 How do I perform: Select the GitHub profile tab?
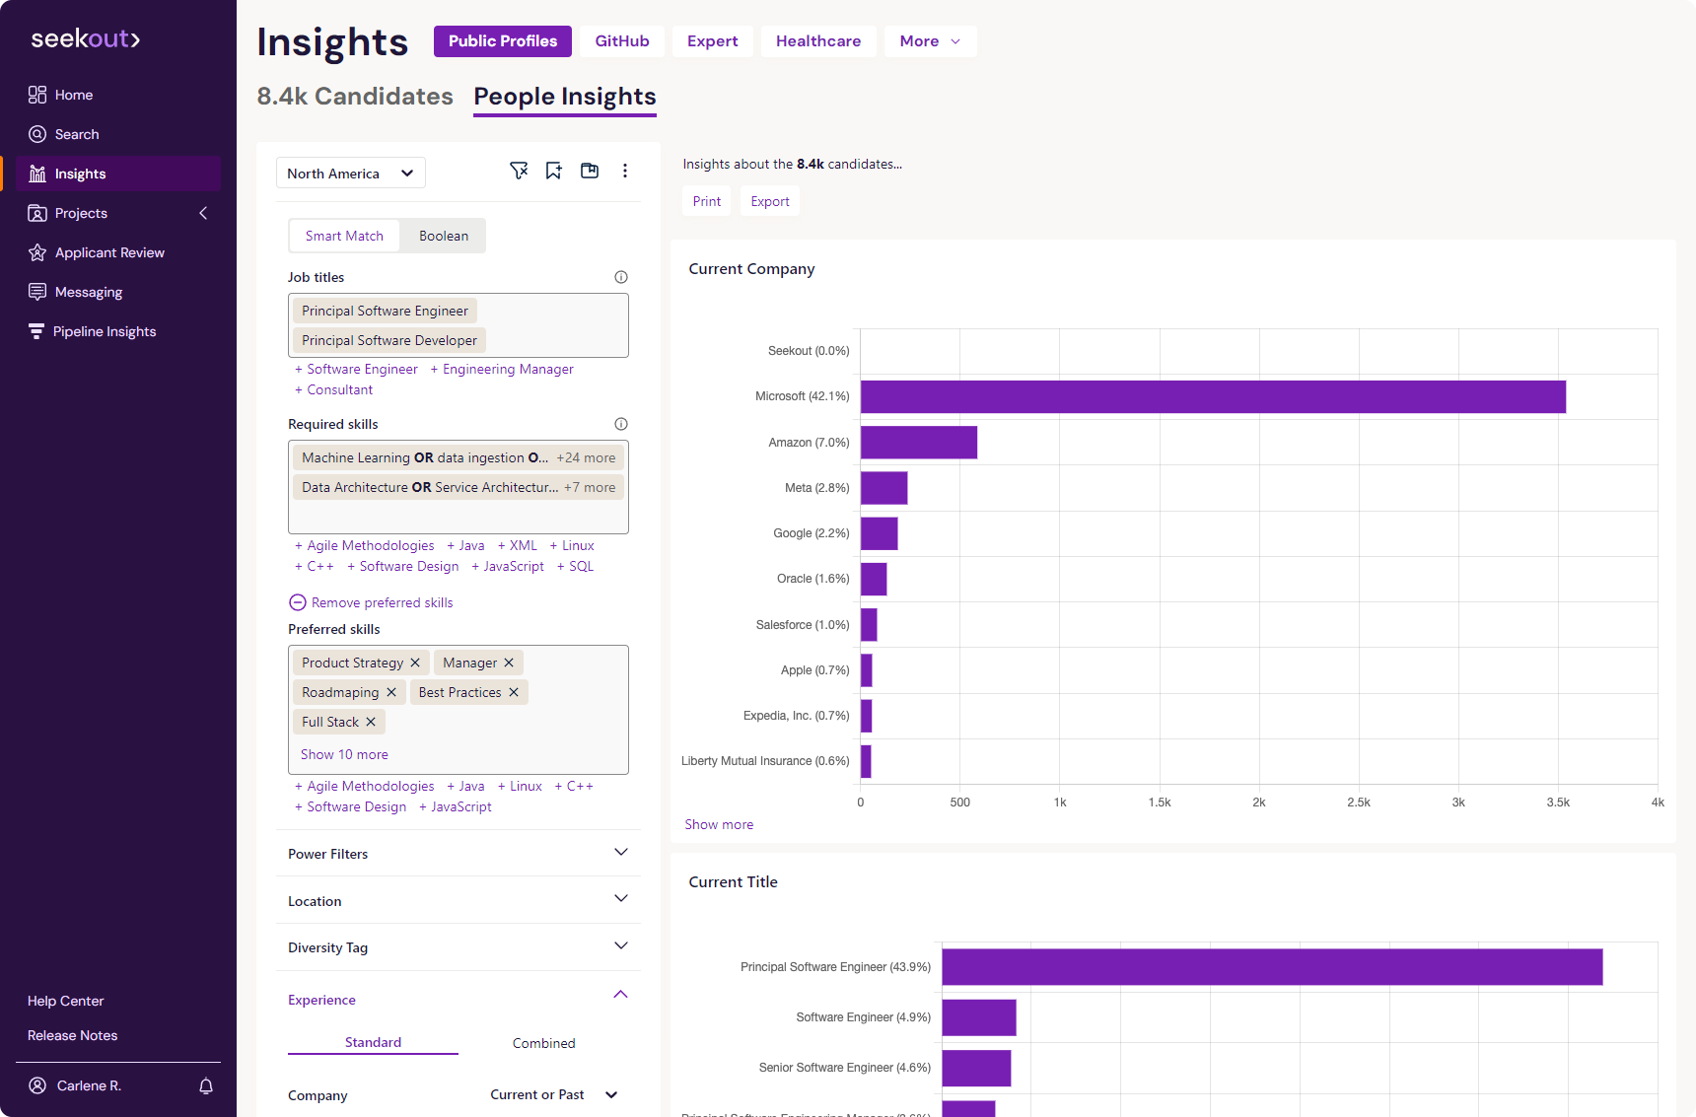[x=622, y=41]
